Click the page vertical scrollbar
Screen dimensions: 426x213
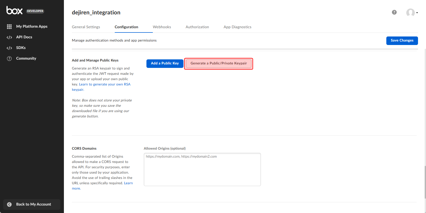tap(425, 182)
